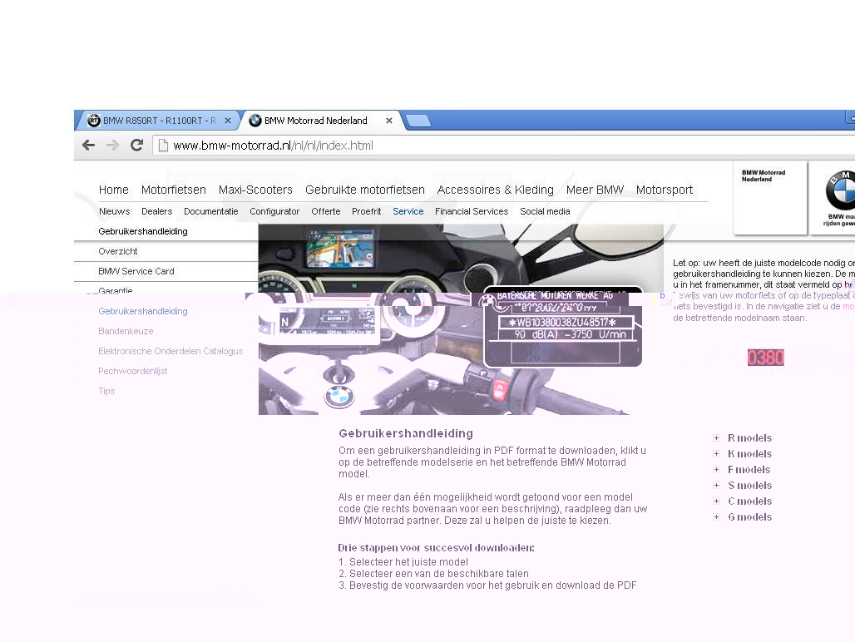This screenshot has width=855, height=642.
Task: Select Dealers in the sub navigation
Action: click(x=156, y=211)
